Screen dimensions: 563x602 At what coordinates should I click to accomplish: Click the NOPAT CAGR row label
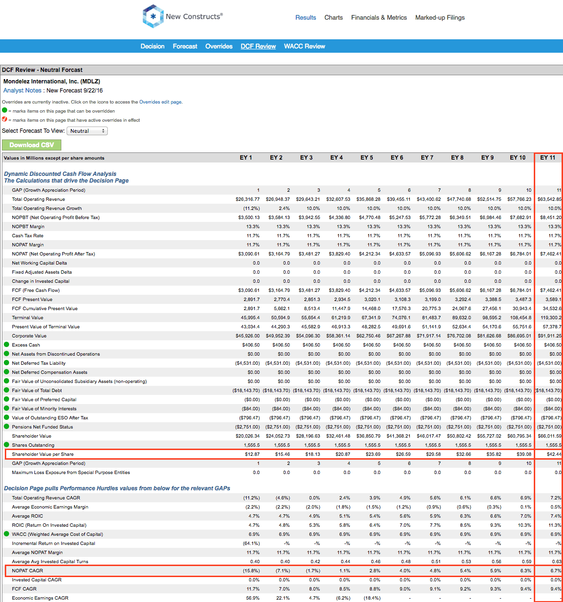pyautogui.click(x=27, y=571)
